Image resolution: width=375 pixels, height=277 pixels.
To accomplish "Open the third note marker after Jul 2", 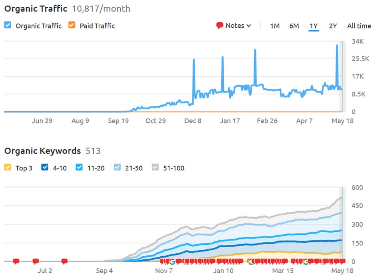I will tap(64, 261).
